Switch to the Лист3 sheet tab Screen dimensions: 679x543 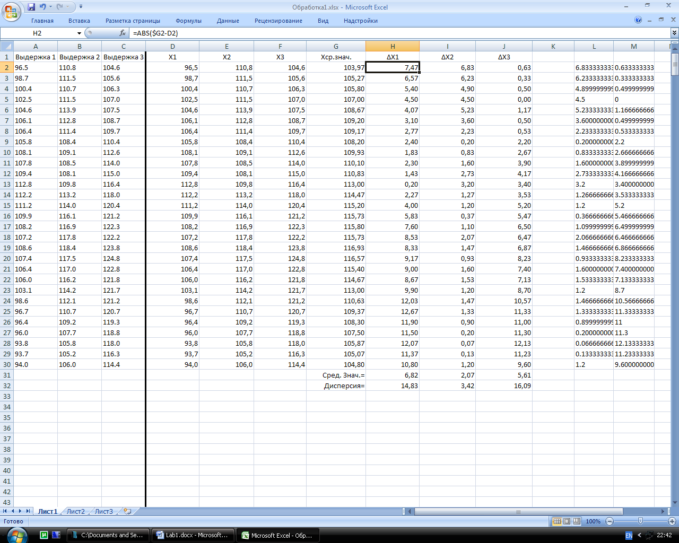[104, 511]
